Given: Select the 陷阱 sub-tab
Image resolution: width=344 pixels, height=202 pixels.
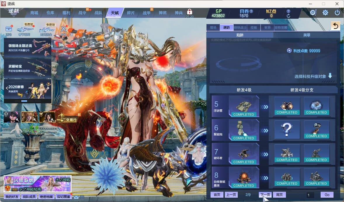Looking at the screenshot, I should (x=240, y=35).
